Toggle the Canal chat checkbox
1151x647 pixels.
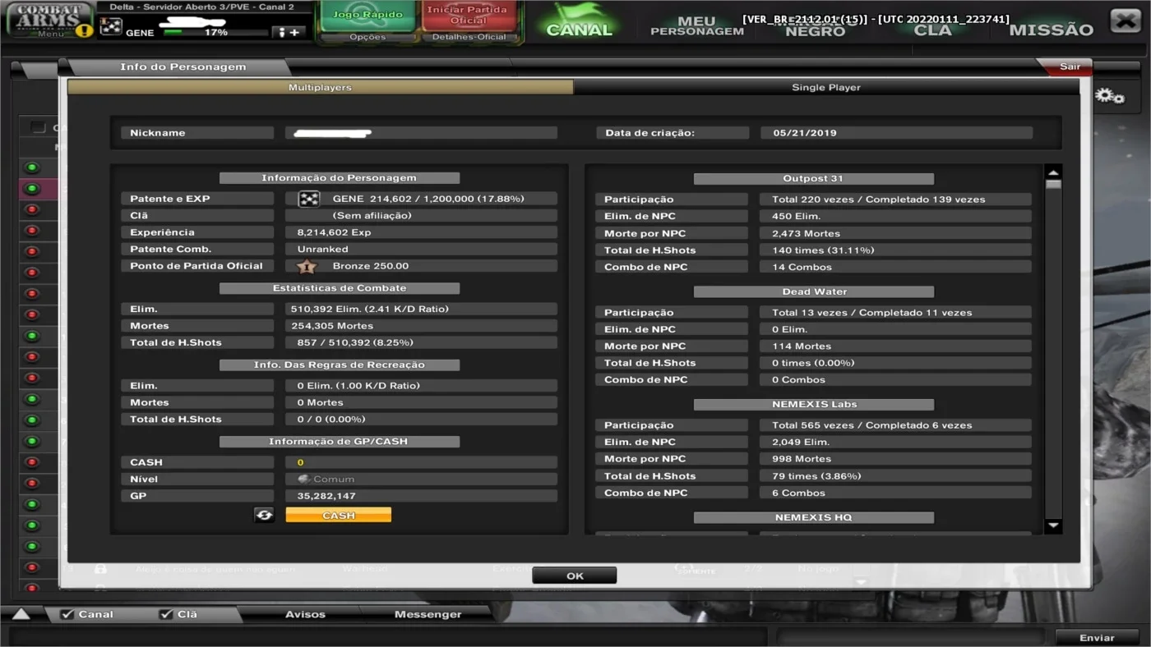(67, 614)
